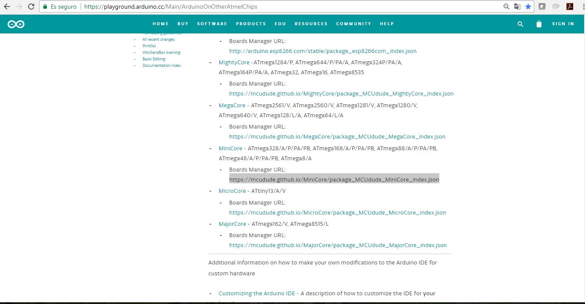Open the shopping bag cart icon
Screen dimensions: 585x304
(539, 24)
